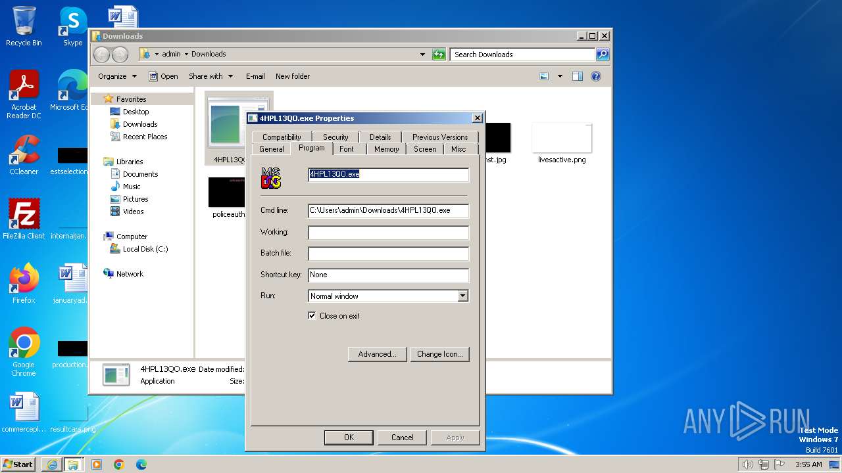
Task: Select Desktop under Favorites
Action: pyautogui.click(x=136, y=112)
